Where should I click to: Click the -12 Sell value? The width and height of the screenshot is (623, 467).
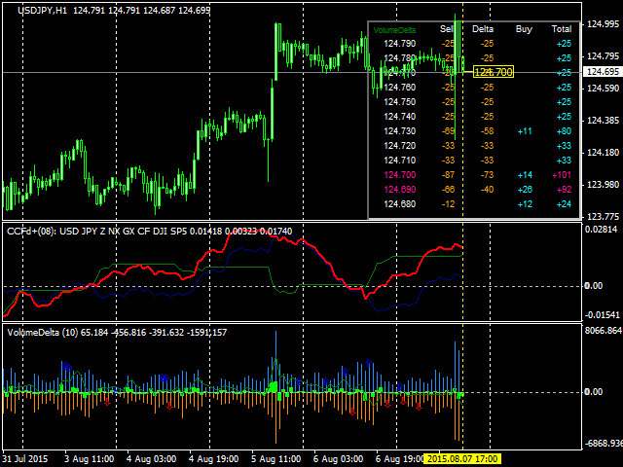(x=448, y=204)
